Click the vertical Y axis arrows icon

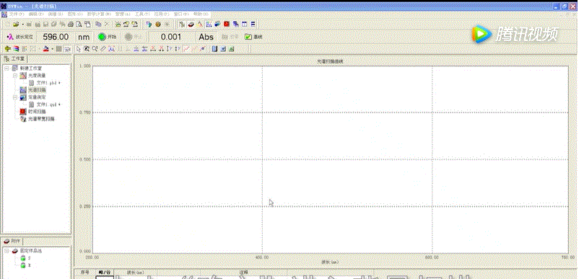(x=170, y=48)
